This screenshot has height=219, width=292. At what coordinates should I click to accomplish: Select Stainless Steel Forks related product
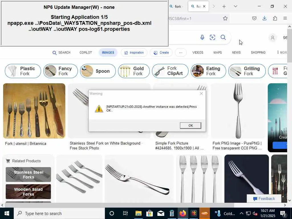click(x=28, y=175)
